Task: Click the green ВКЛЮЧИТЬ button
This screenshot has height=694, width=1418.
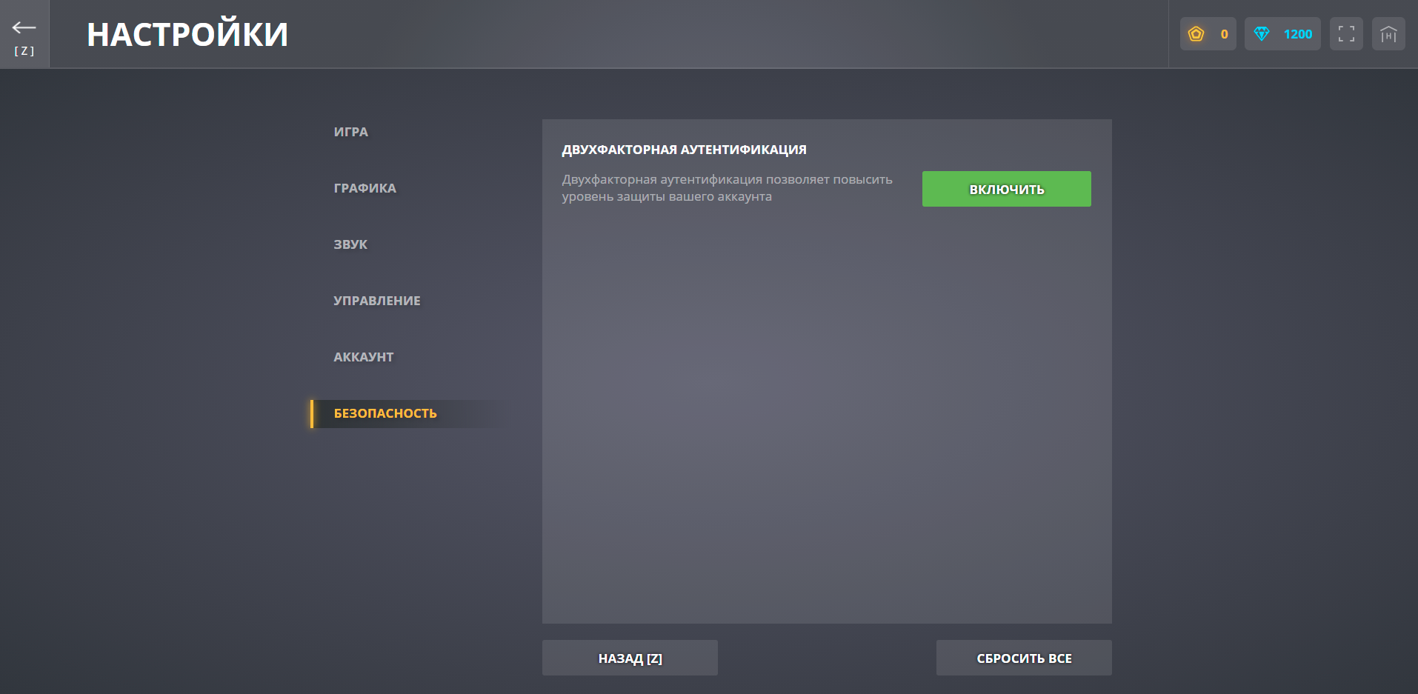Action: coord(1006,189)
